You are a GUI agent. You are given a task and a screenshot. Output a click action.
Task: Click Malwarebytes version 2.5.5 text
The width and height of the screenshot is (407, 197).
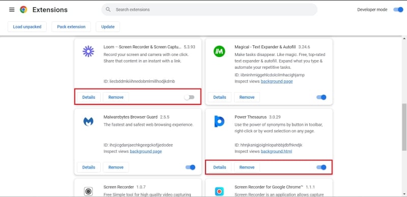[165, 117]
